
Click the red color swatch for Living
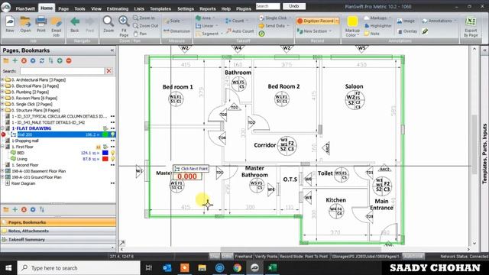[105, 159]
